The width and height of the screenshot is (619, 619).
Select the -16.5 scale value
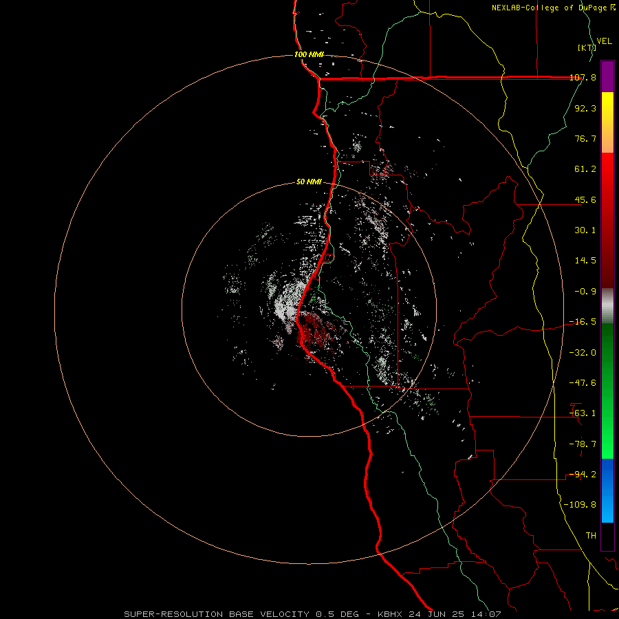click(x=583, y=322)
